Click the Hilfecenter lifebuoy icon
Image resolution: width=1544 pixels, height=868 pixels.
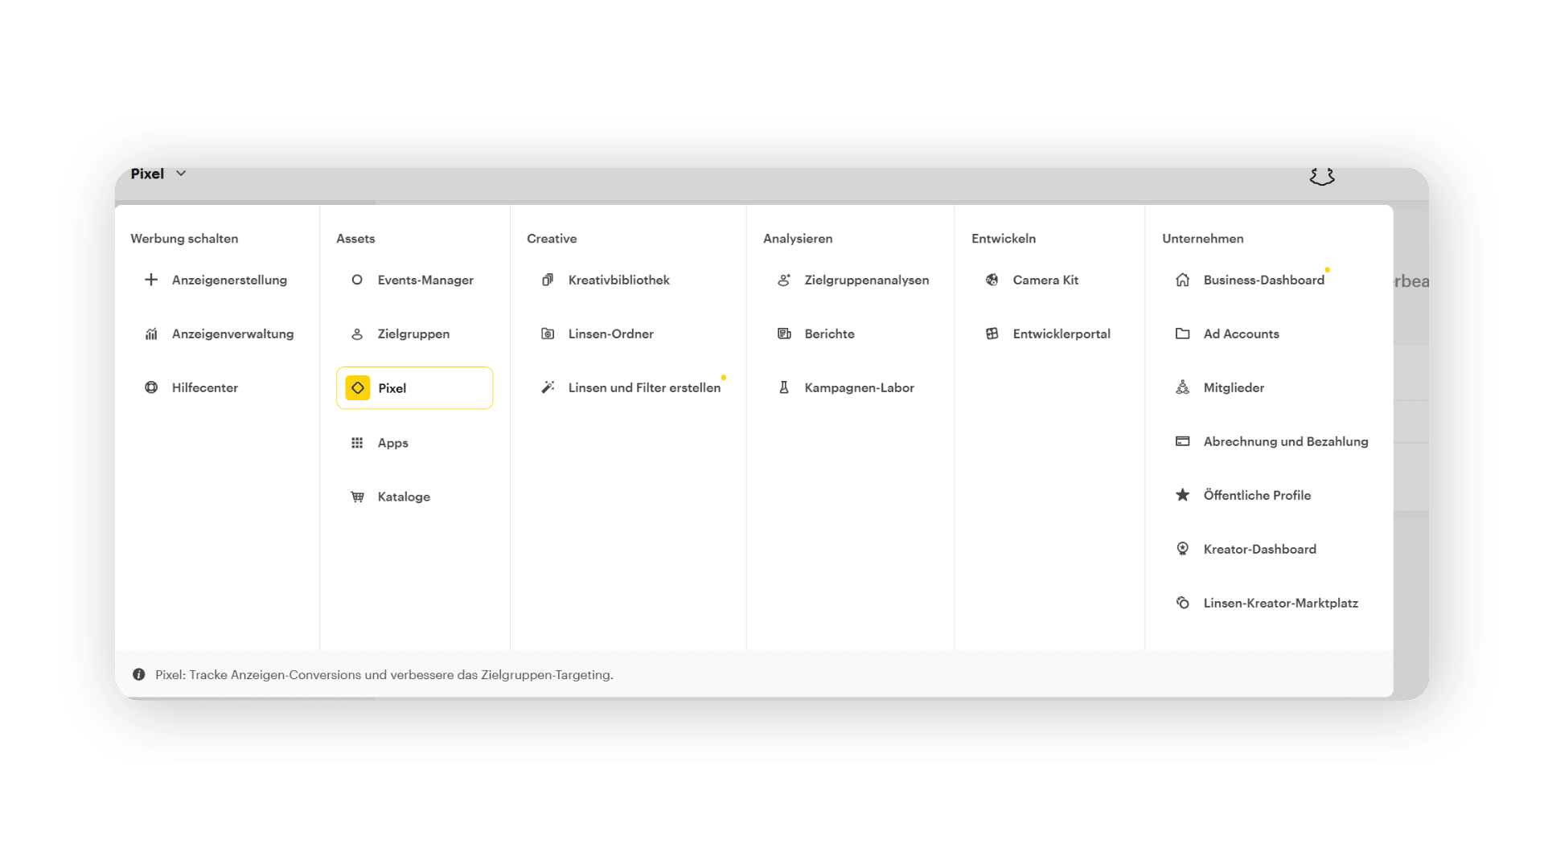coord(151,387)
